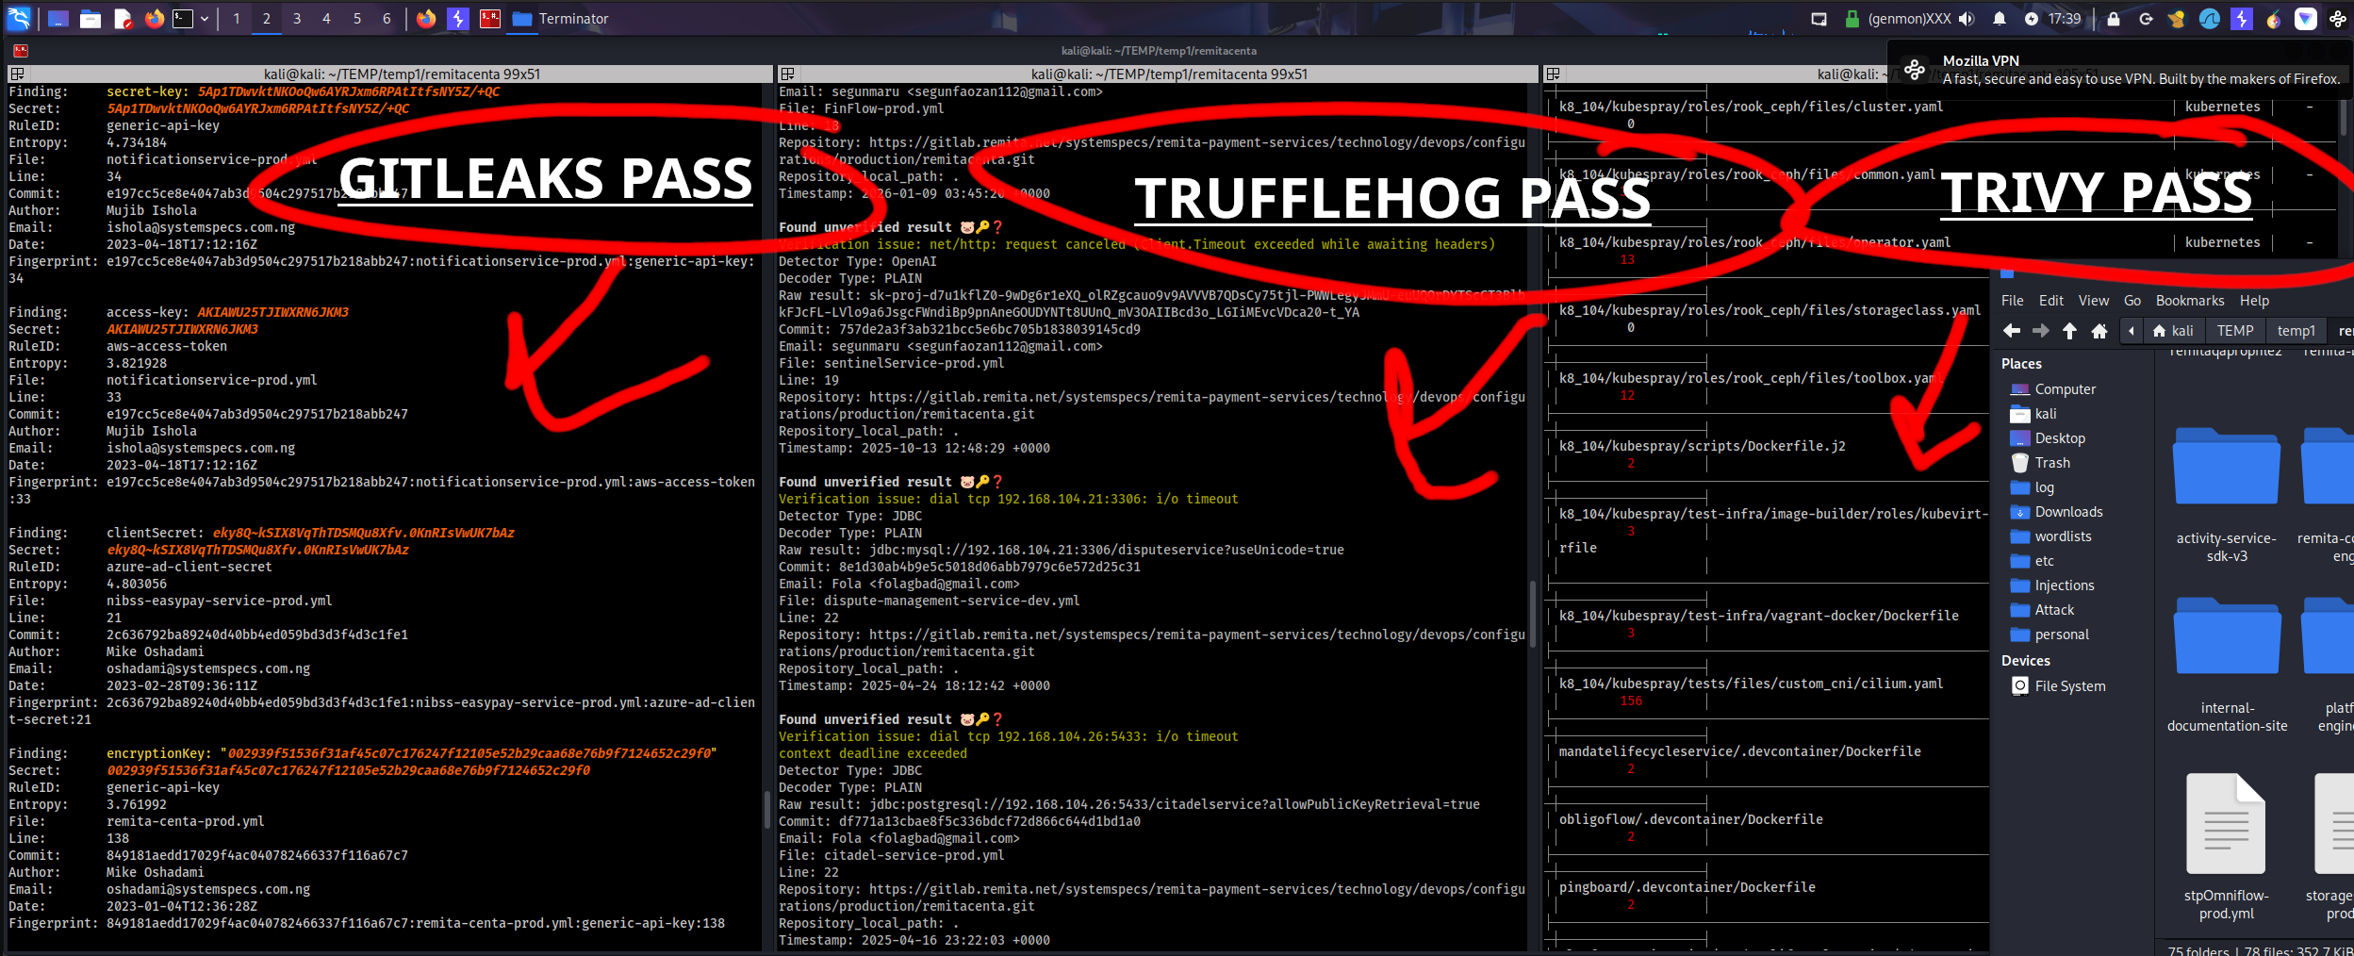Click the Home icon in file manager toolbar
Screen dimensions: 2354x956
[2099, 330]
